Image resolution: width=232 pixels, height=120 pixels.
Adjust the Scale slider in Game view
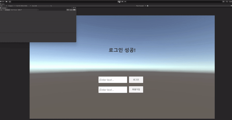[x=43, y=6]
